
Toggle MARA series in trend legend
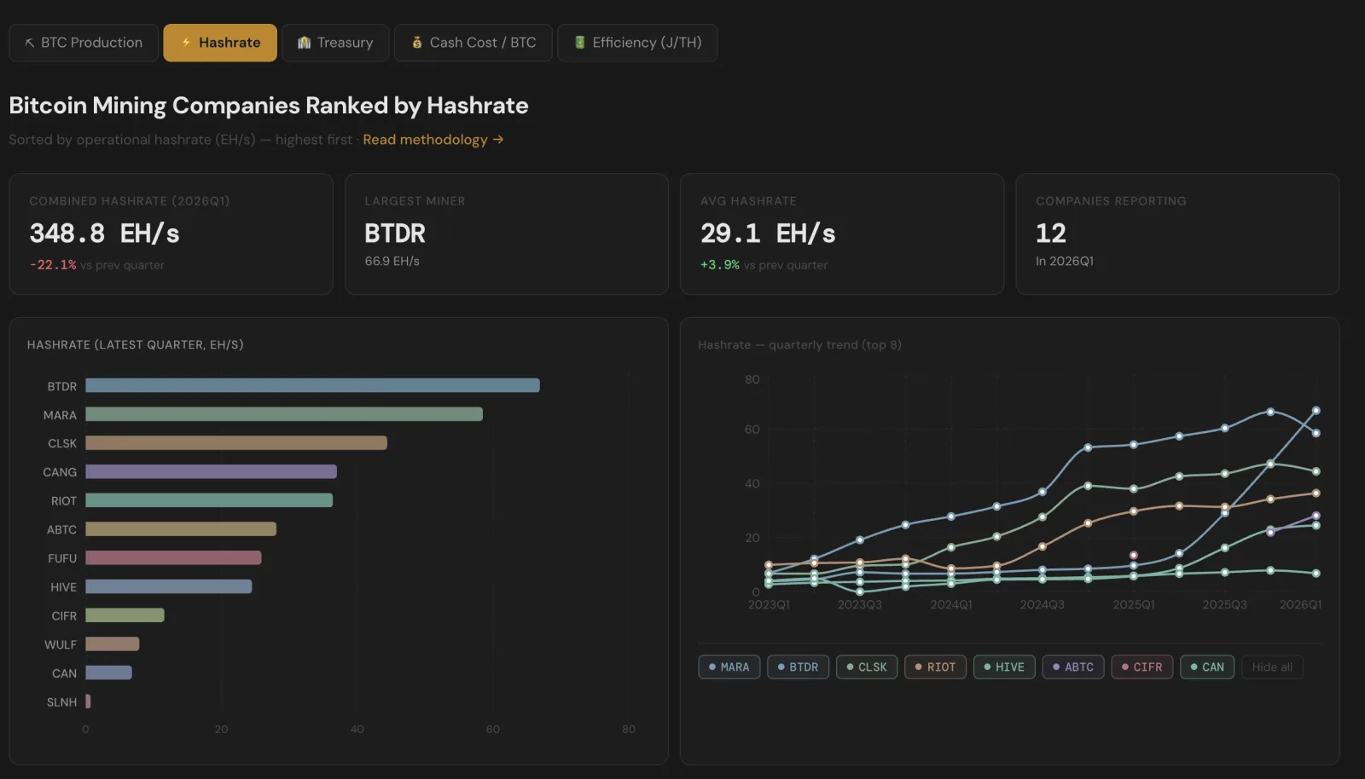coord(729,667)
